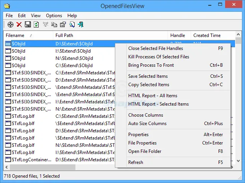Click the horizontal scrollbar thumb
The height and width of the screenshot is (183, 245).
click(42, 167)
